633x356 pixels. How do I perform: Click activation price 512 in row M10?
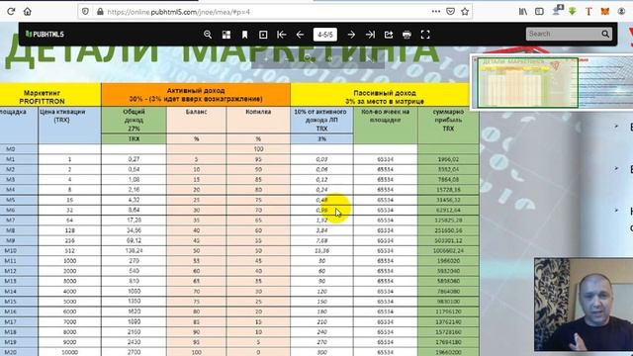click(x=69, y=250)
